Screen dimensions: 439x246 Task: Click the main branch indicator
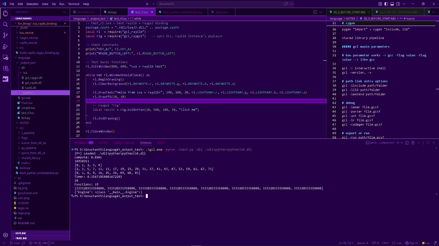(15, 243)
